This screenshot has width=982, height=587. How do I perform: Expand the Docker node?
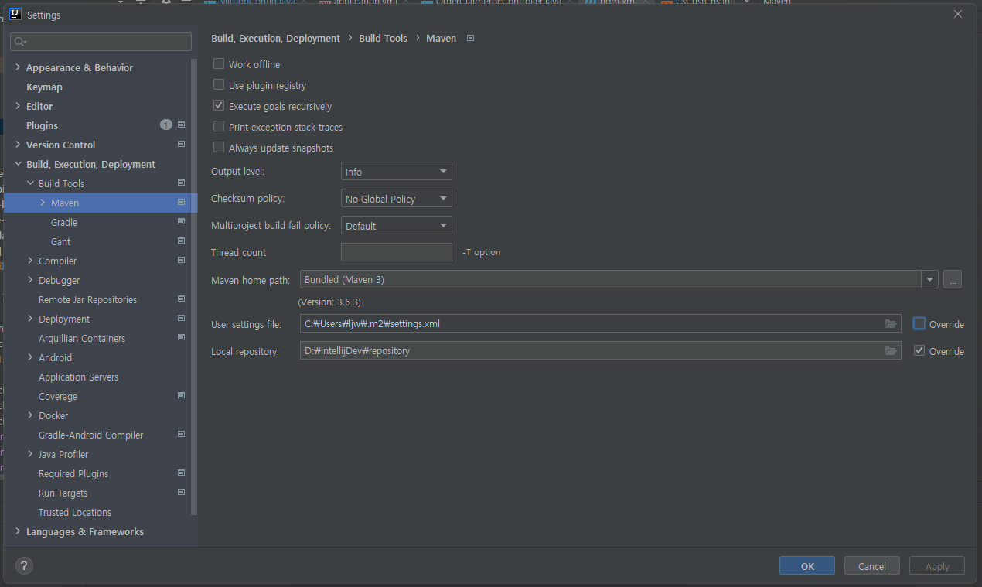pyautogui.click(x=30, y=415)
